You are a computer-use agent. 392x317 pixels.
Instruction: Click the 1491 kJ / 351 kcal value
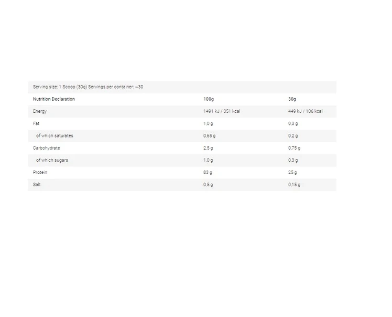click(222, 111)
